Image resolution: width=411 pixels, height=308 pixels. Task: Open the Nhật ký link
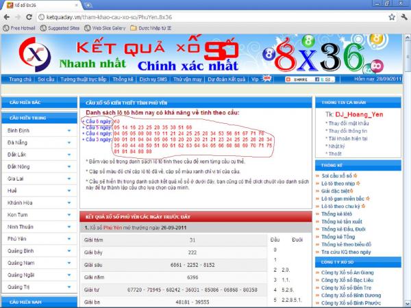tap(336, 146)
